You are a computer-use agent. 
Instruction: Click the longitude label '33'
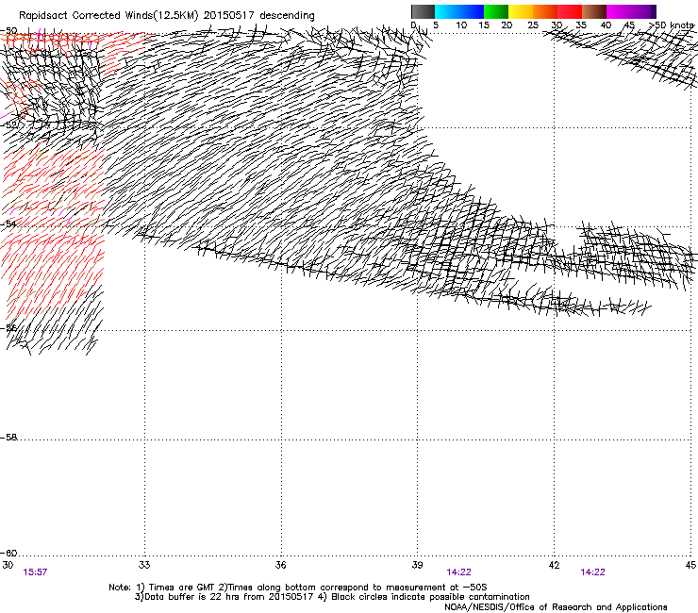[x=144, y=565]
